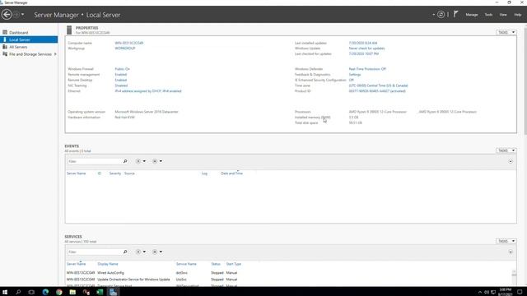The height and width of the screenshot is (296, 527).
Task: Open the Services TASKS dropdown
Action: click(x=506, y=241)
